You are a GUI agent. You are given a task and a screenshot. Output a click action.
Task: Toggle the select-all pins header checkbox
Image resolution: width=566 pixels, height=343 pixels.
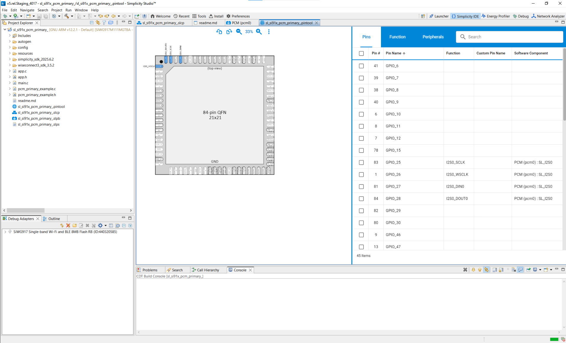click(361, 54)
